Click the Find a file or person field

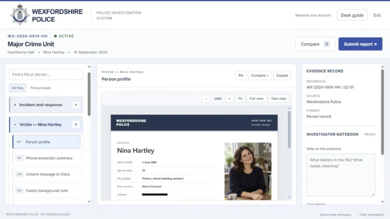point(46,74)
